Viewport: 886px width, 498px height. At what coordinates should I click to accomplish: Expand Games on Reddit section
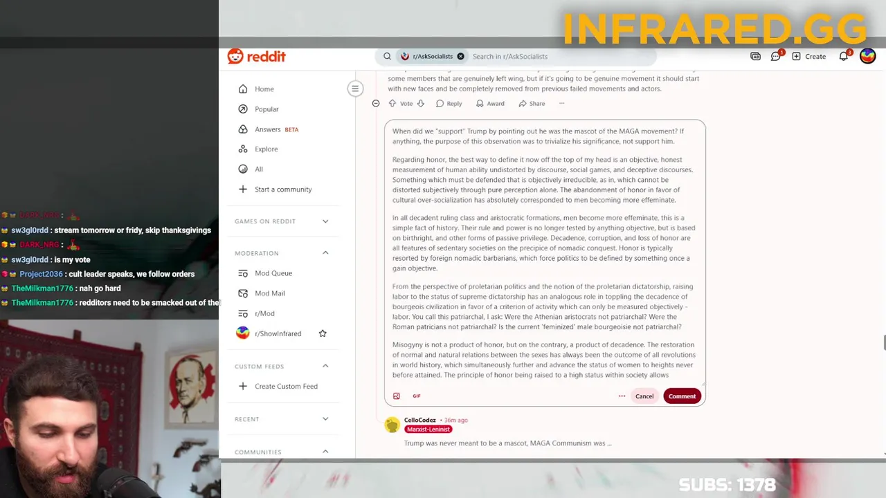pyautogui.click(x=325, y=221)
